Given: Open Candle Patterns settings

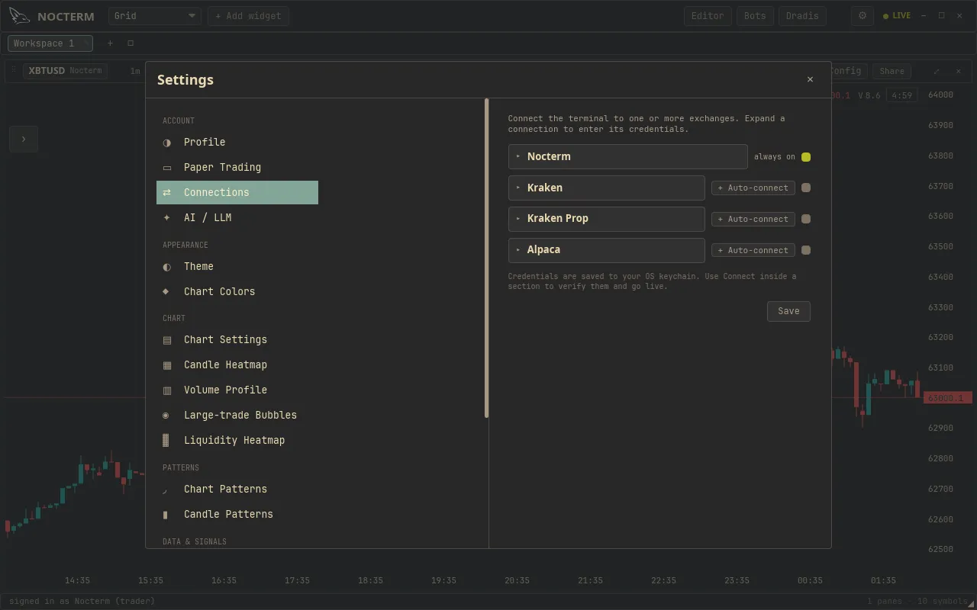Looking at the screenshot, I should coord(237,515).
